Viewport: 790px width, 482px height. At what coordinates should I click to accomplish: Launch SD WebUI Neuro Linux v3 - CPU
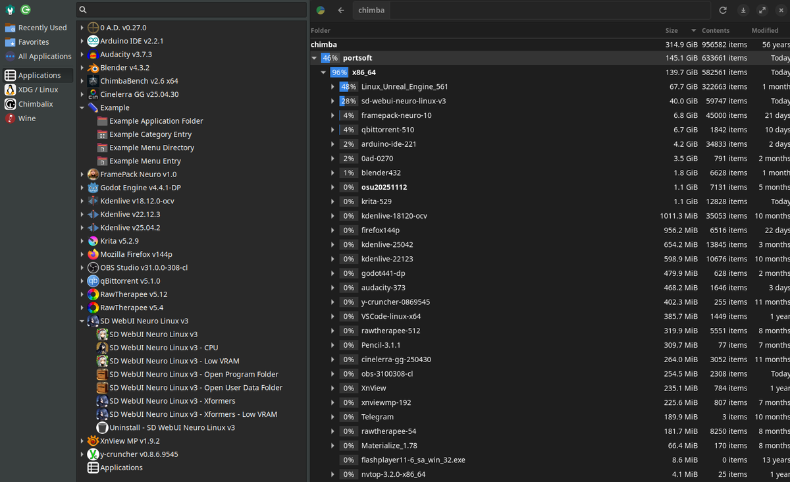tap(164, 348)
